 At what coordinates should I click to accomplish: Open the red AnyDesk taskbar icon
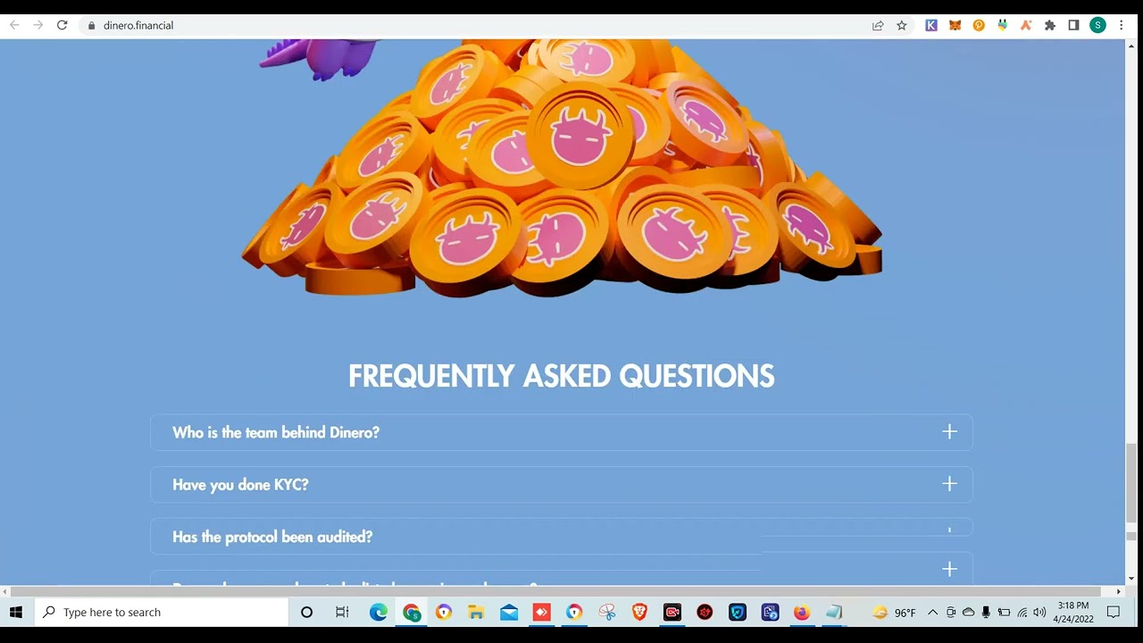point(541,612)
